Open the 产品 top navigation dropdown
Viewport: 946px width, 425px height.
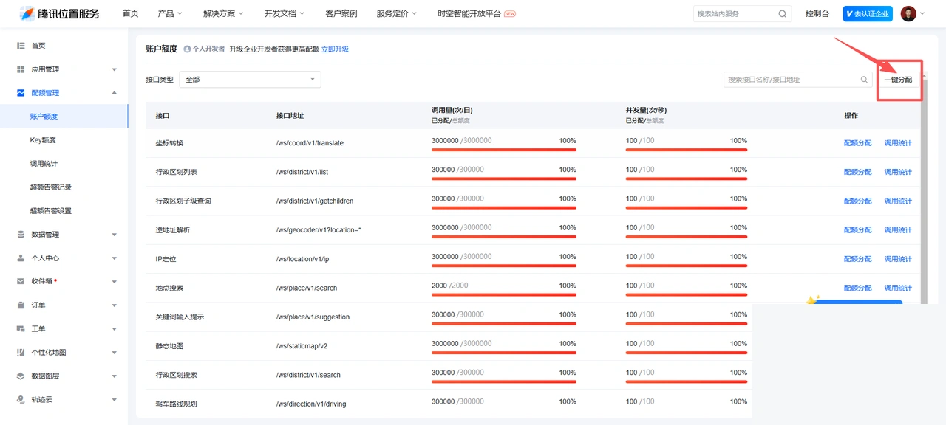click(170, 13)
